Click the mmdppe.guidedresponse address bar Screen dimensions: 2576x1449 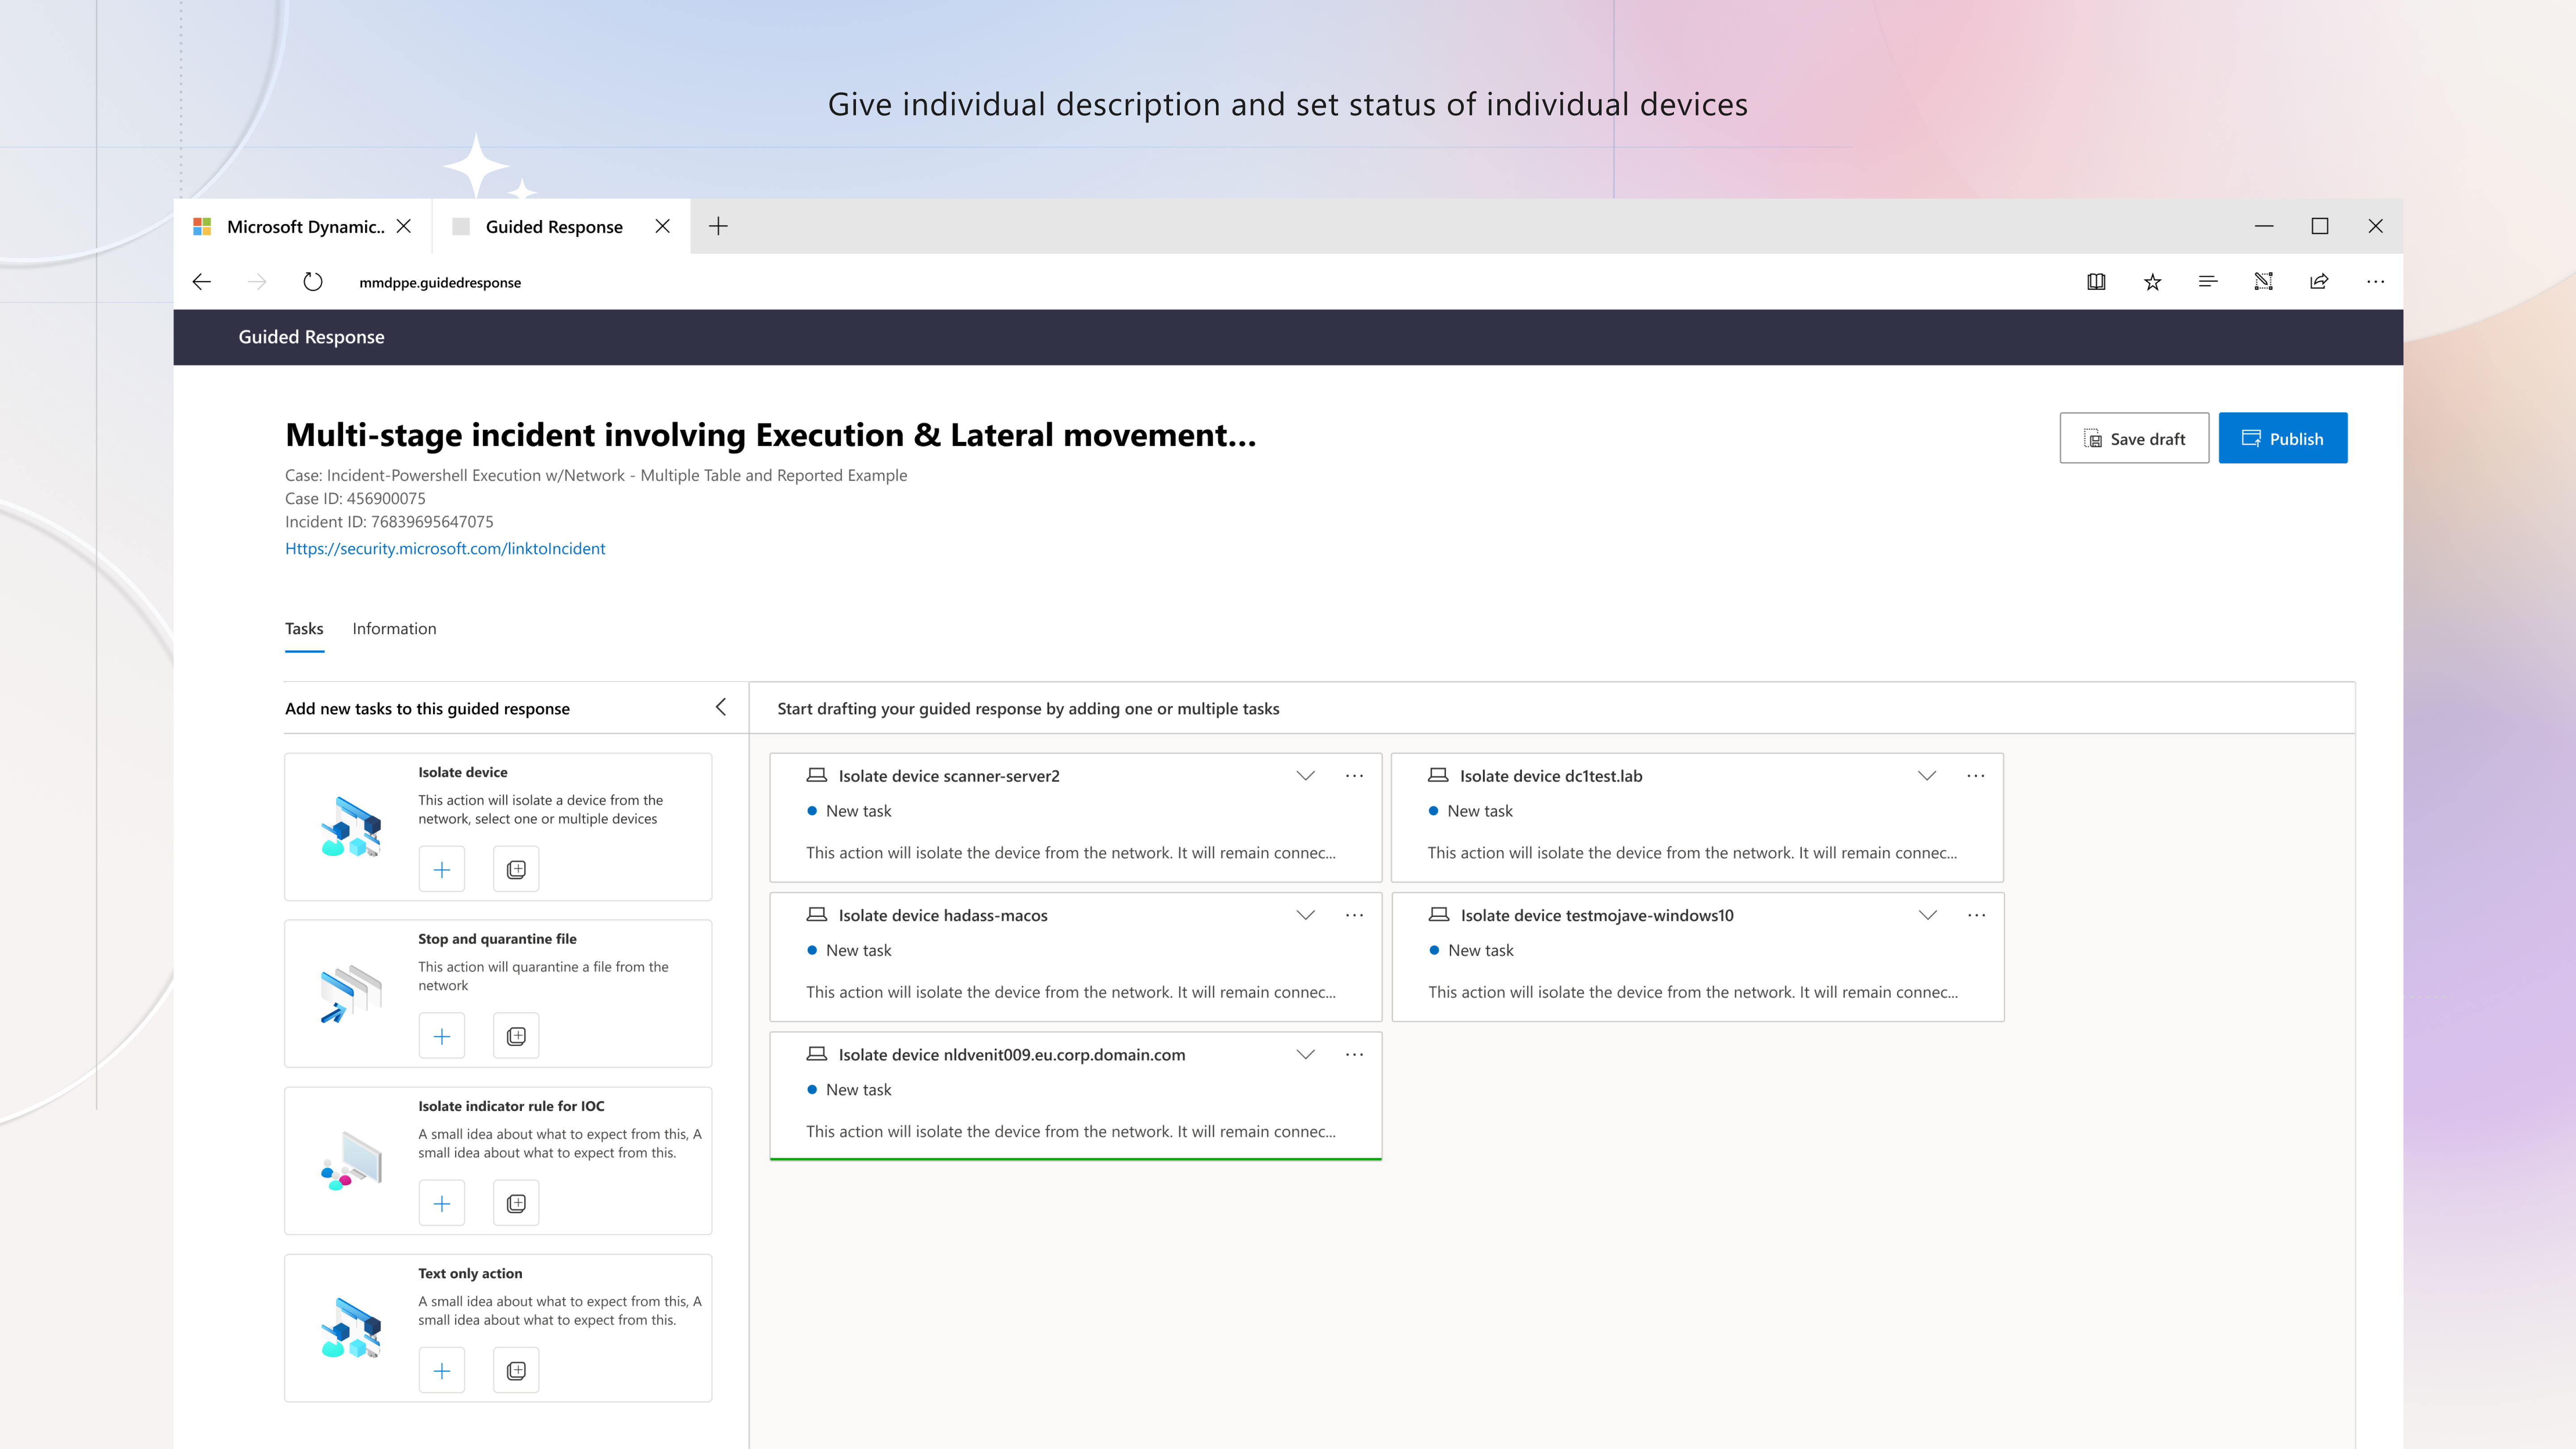click(440, 282)
